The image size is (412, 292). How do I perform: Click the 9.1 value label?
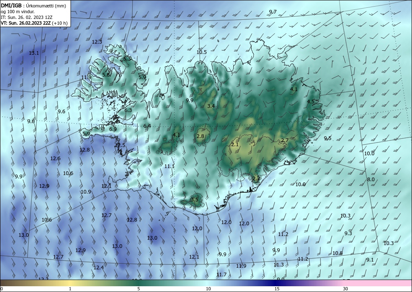[370, 260]
